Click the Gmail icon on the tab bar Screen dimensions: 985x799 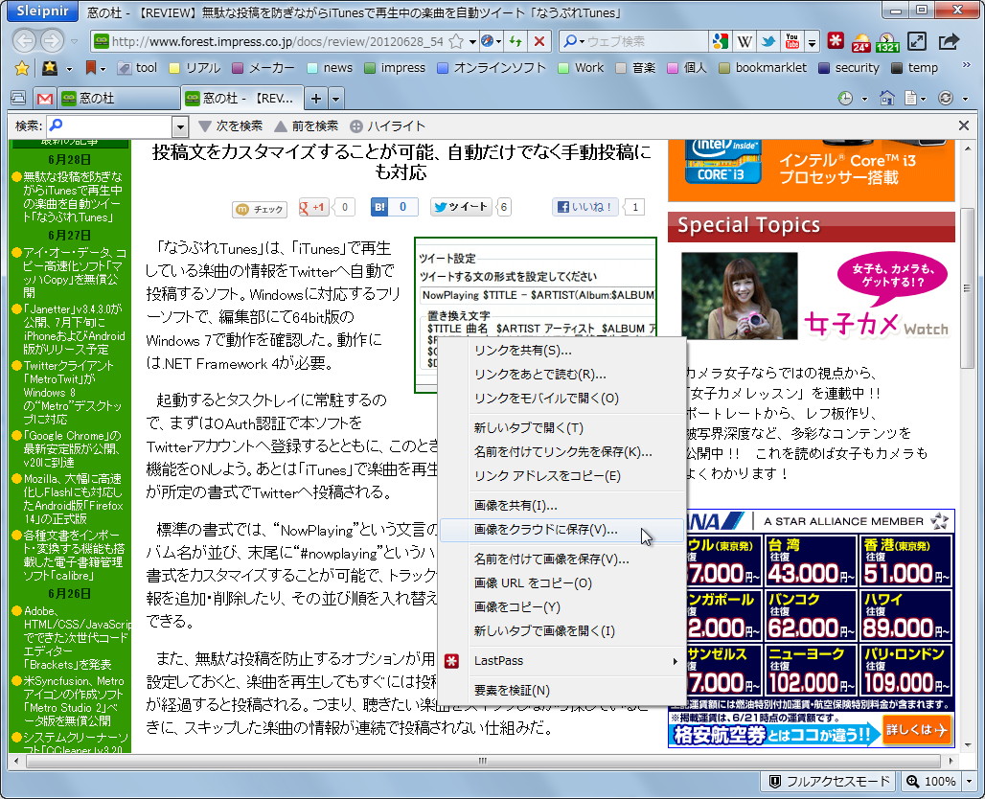coord(43,97)
